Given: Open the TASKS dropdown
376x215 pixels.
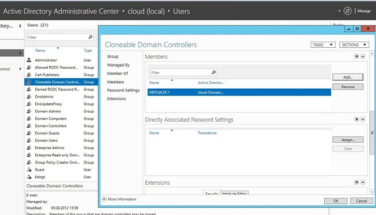Looking at the screenshot, I should pyautogui.click(x=323, y=45).
